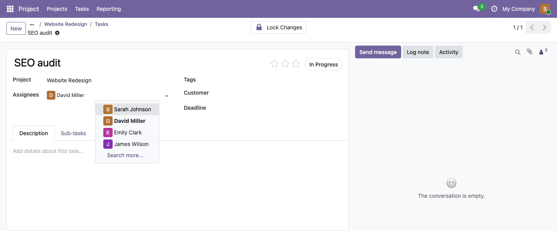The height and width of the screenshot is (231, 557).
Task: Create a New task
Action: click(16, 29)
